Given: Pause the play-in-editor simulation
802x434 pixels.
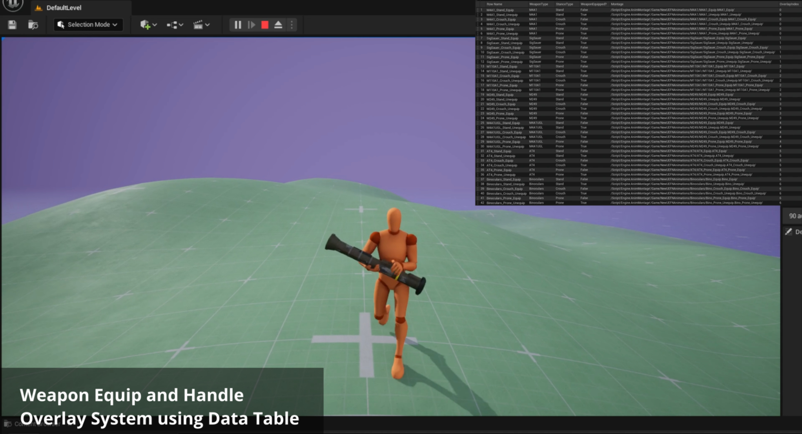Looking at the screenshot, I should click(x=238, y=25).
